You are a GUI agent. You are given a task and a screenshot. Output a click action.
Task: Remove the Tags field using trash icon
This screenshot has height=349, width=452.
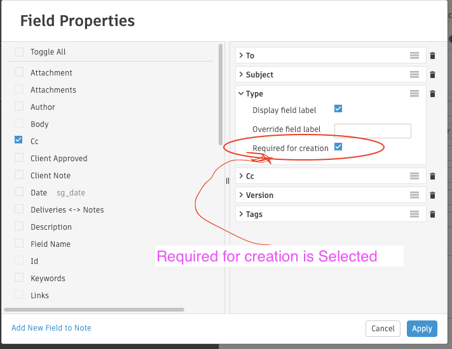tap(432, 214)
